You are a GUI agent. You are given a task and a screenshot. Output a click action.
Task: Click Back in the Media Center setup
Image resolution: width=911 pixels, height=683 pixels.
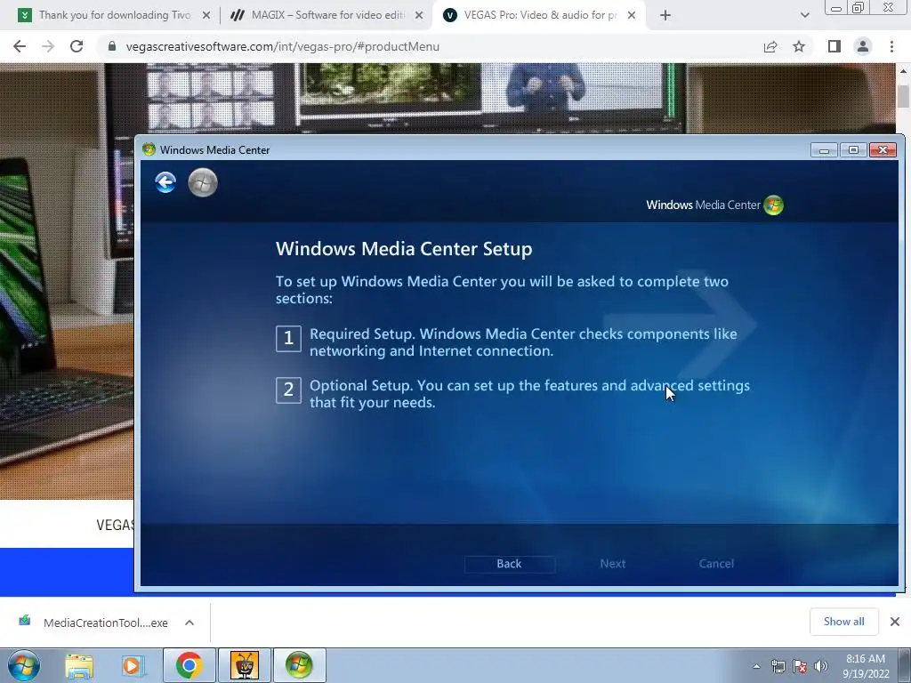pyautogui.click(x=510, y=564)
